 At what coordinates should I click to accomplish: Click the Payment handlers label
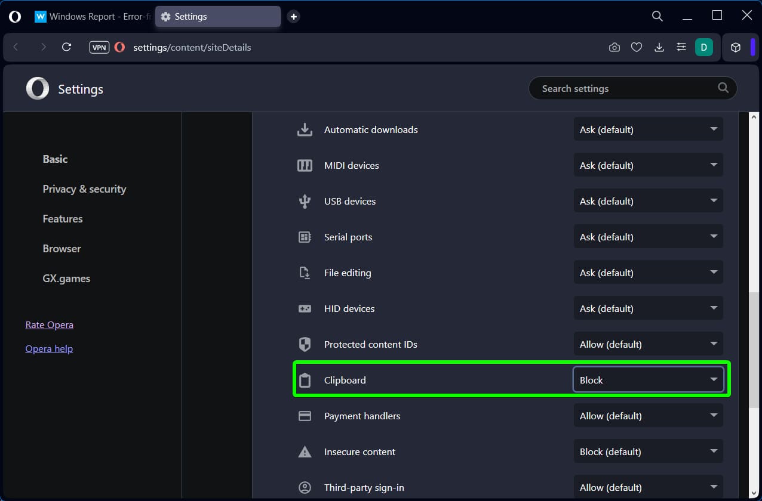tap(362, 416)
